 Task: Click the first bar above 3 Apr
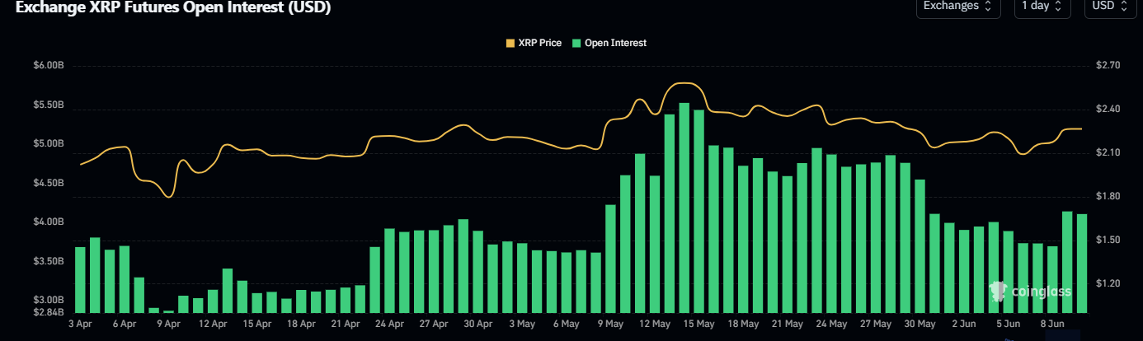pos(80,280)
